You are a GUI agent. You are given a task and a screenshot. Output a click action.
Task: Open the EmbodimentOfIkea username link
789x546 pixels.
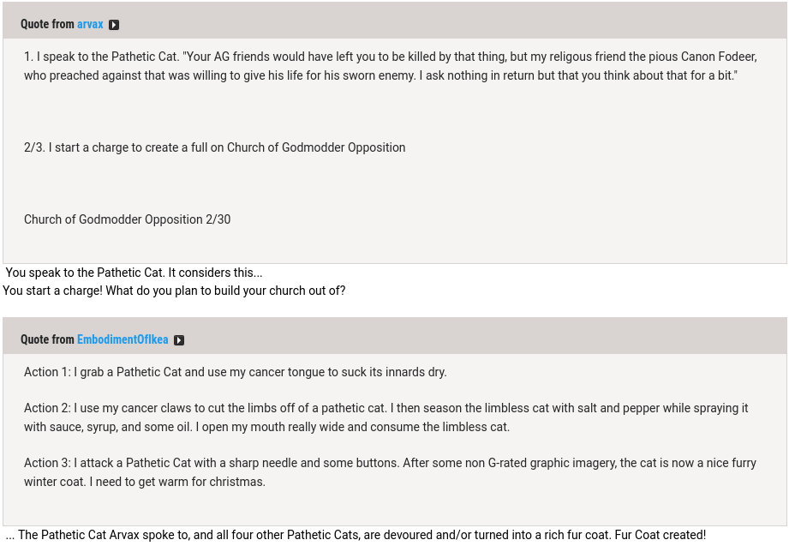[123, 340]
